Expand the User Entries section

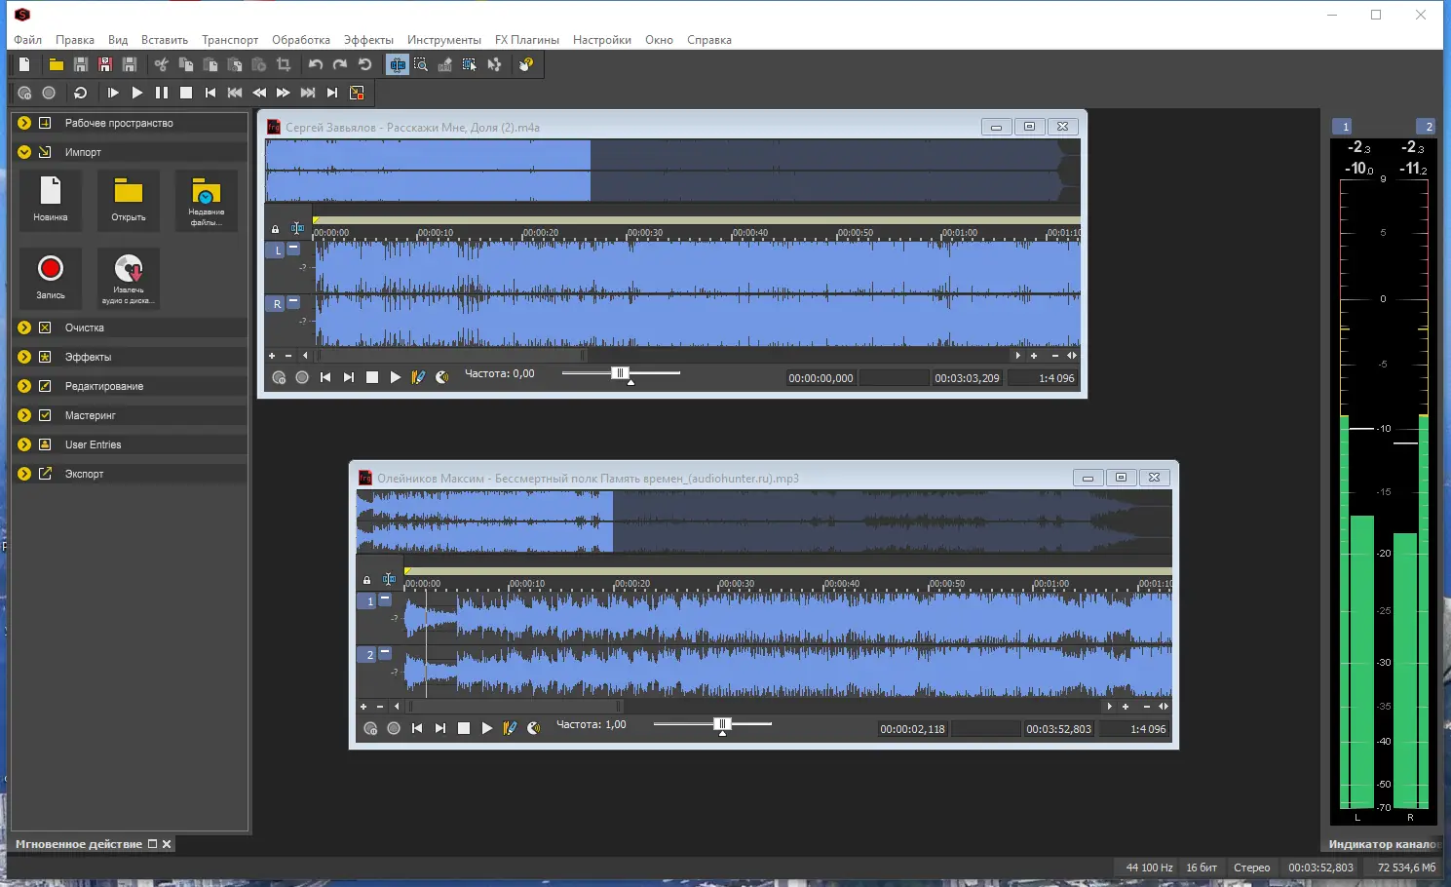click(x=24, y=444)
